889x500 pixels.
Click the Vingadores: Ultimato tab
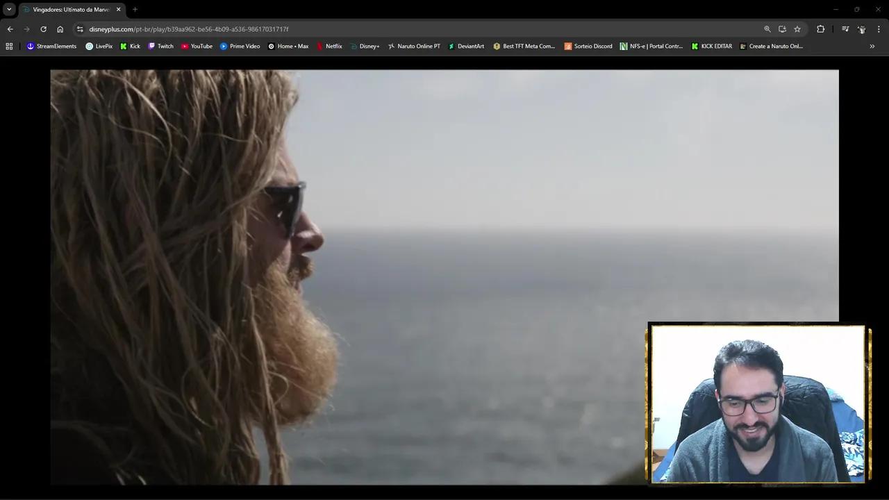coord(69,10)
